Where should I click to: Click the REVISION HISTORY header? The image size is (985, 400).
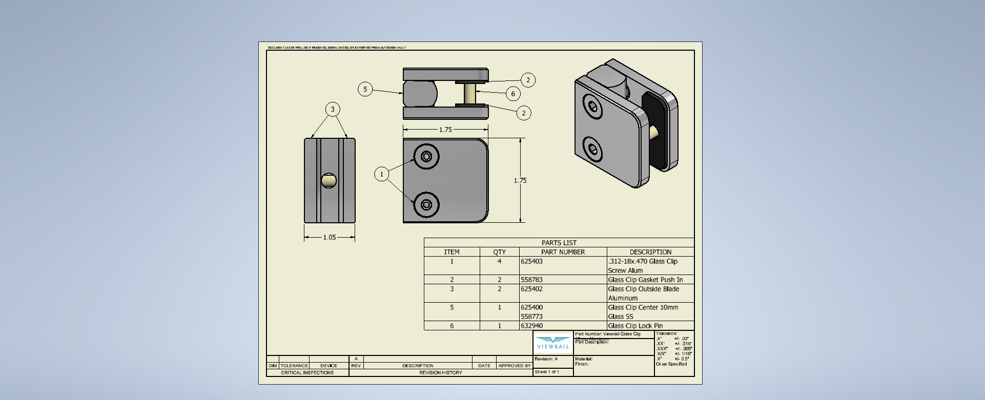click(440, 372)
